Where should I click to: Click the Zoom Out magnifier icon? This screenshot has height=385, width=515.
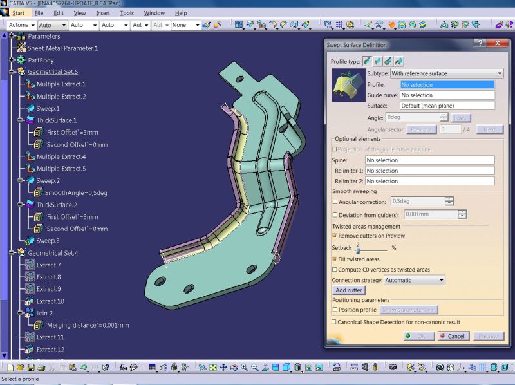[x=255, y=367]
